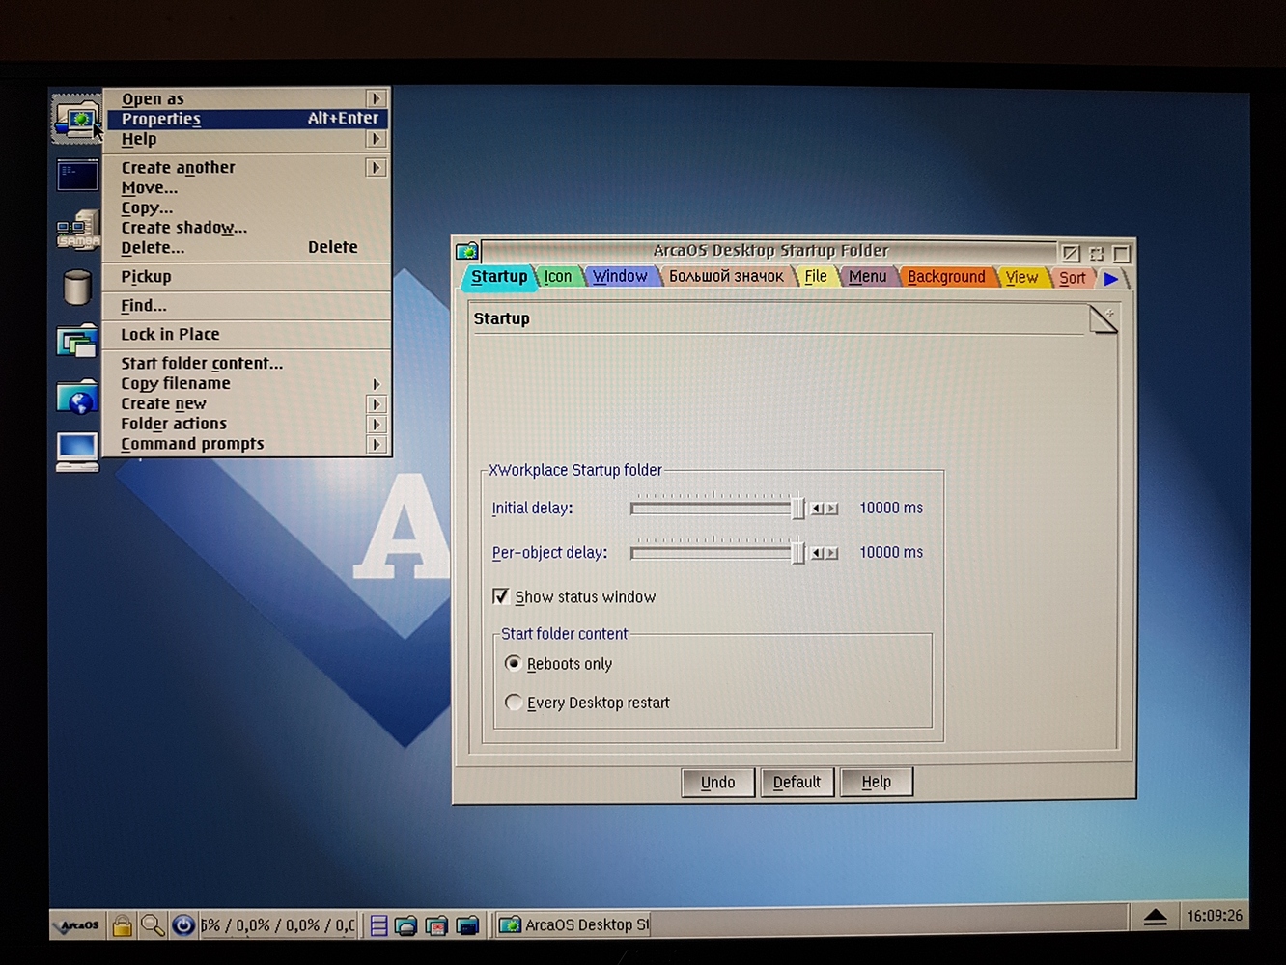Click the blue arrow to show more tabs
Screen dimensions: 1286x965
(x=1111, y=278)
